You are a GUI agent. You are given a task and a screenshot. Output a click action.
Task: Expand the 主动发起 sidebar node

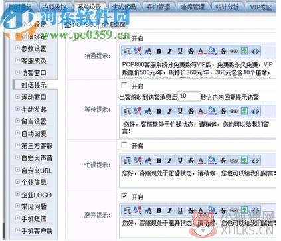coord(17,109)
